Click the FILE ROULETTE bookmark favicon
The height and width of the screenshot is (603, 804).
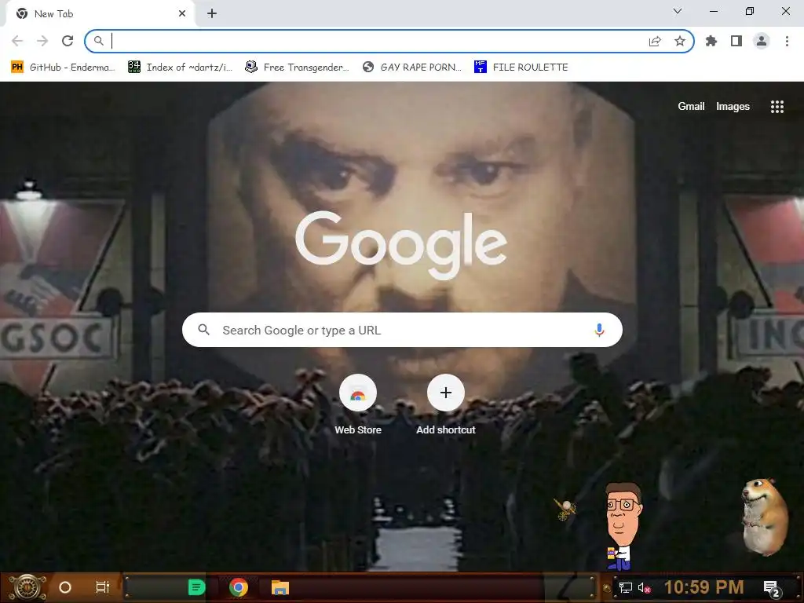pos(480,68)
